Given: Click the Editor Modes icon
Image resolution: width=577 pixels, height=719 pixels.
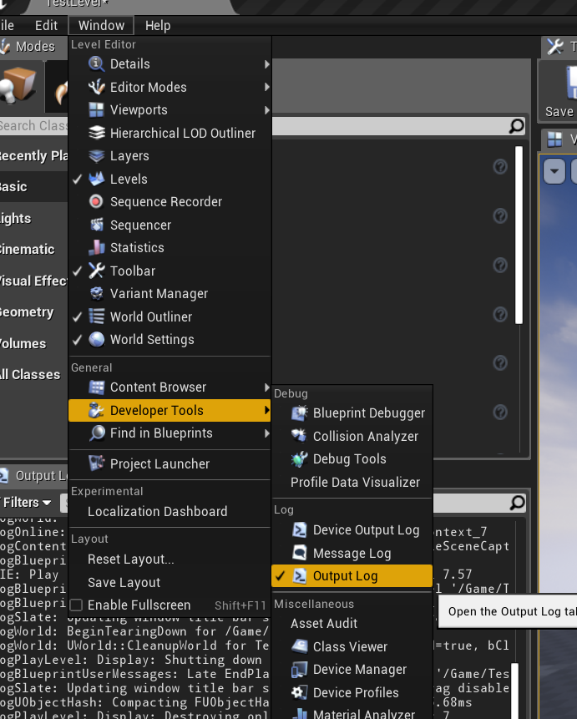Looking at the screenshot, I should click(x=96, y=87).
